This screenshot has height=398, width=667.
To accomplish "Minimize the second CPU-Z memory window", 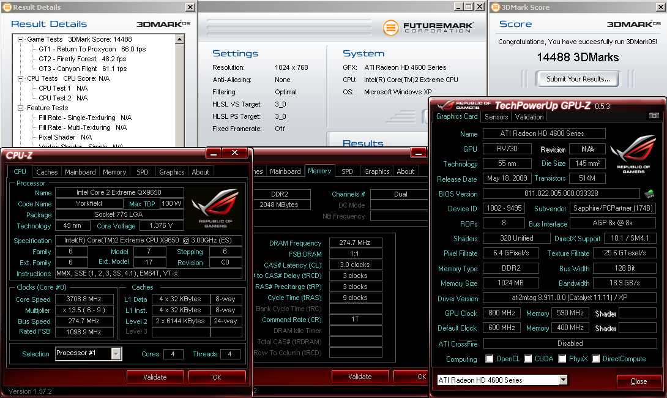I will pyautogui.click(x=418, y=153).
